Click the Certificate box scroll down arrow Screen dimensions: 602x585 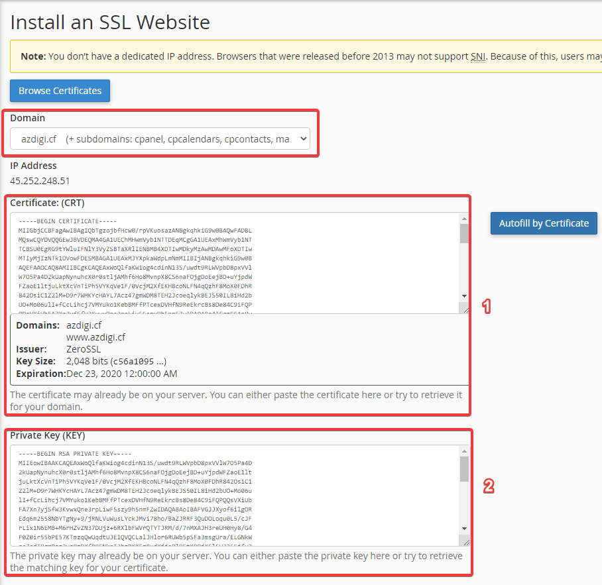464,296
